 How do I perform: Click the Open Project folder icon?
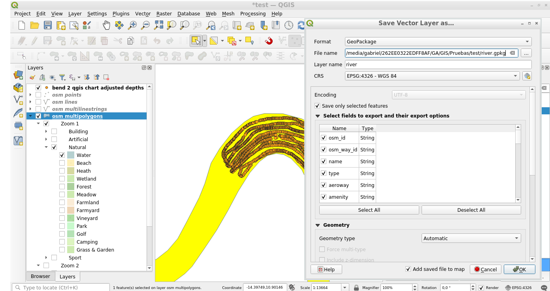pyautogui.click(x=35, y=25)
